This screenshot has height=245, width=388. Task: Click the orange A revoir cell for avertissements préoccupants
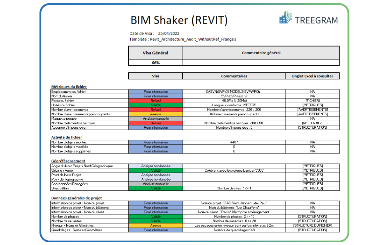pos(156,114)
